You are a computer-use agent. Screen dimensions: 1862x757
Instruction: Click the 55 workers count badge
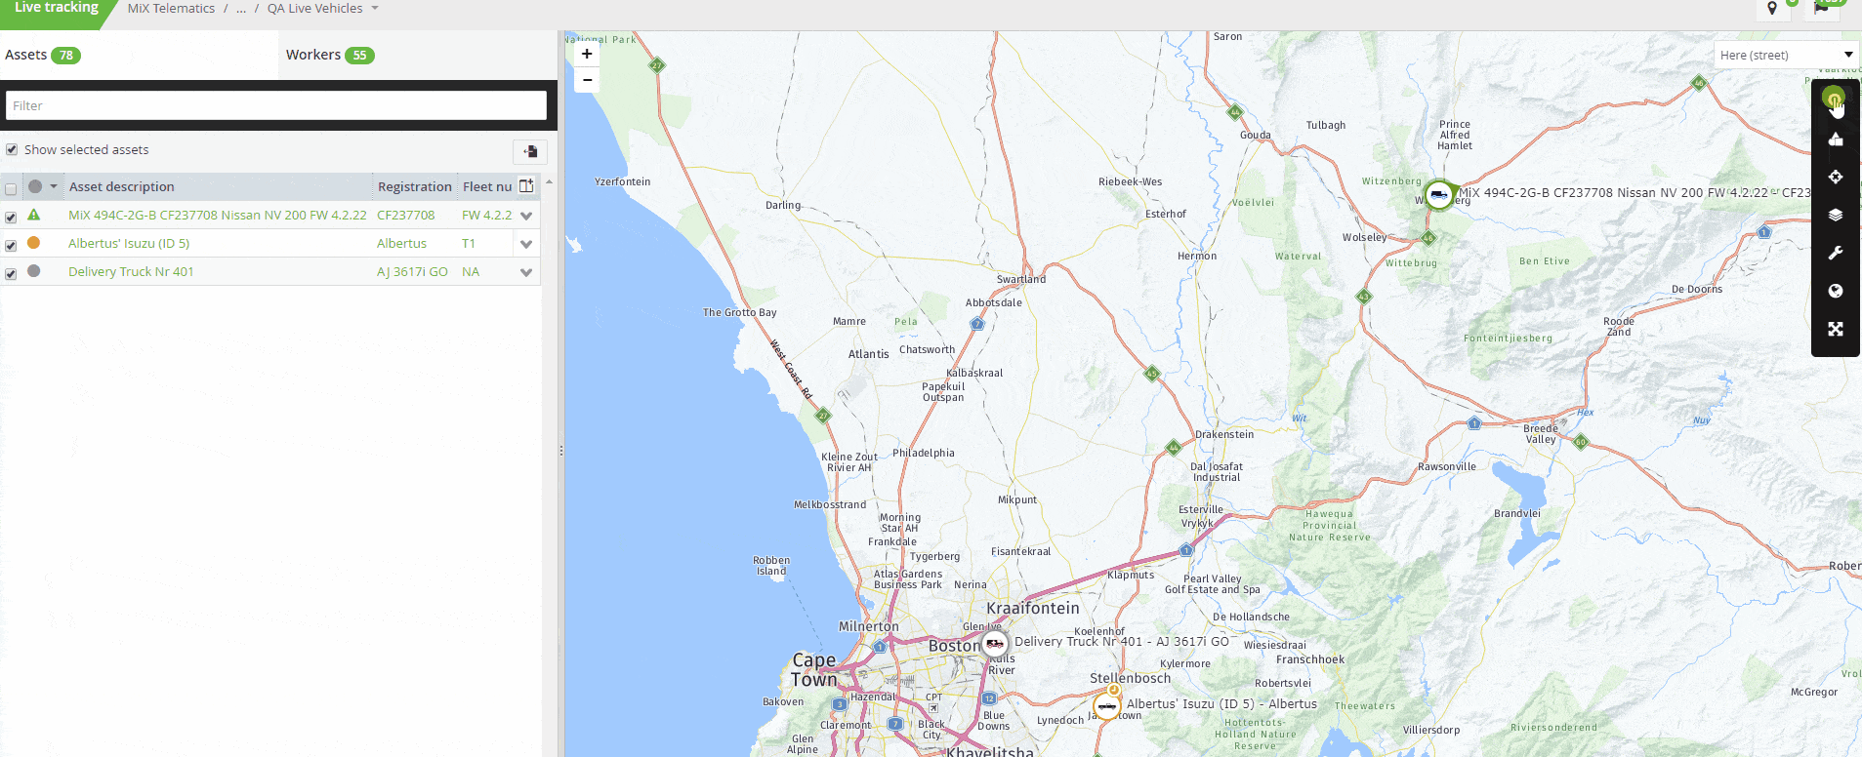[359, 56]
